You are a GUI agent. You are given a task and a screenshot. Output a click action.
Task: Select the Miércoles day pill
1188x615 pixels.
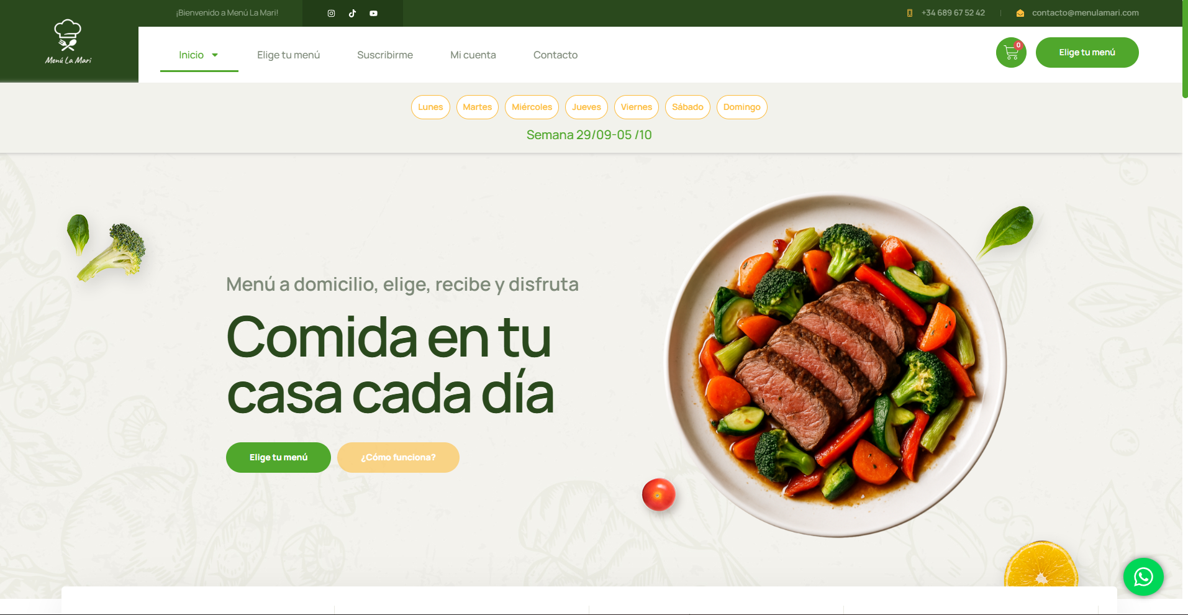click(x=532, y=107)
